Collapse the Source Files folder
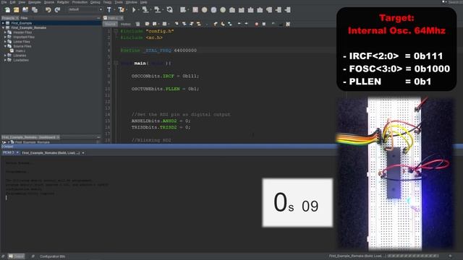463x260 pixels. pos(5,46)
